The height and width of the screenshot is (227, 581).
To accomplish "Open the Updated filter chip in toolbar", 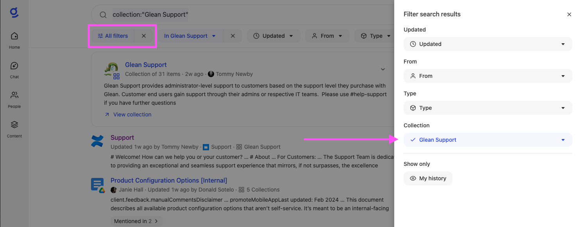I will (274, 36).
